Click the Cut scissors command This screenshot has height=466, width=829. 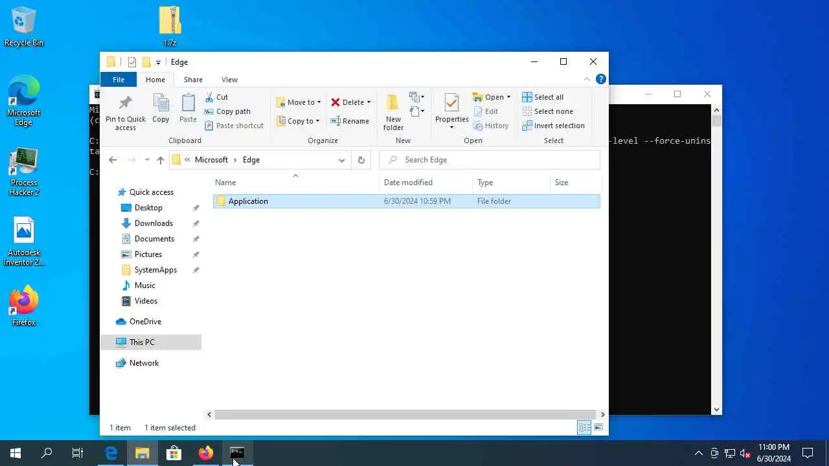point(216,97)
